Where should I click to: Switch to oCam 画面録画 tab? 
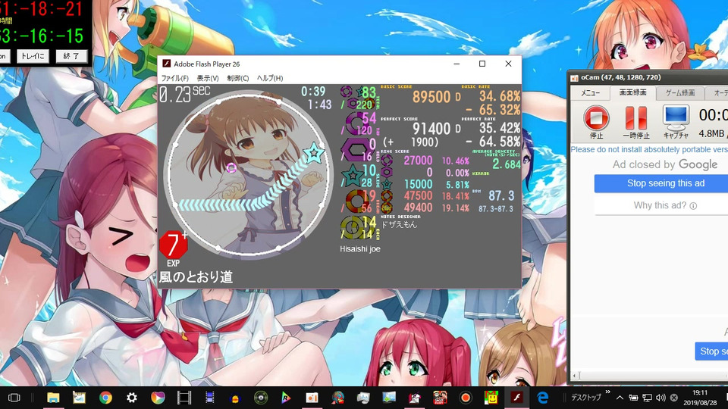tap(632, 92)
